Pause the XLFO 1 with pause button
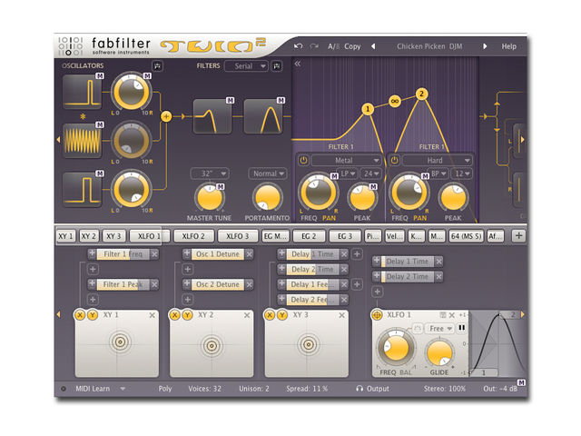 coord(462,328)
